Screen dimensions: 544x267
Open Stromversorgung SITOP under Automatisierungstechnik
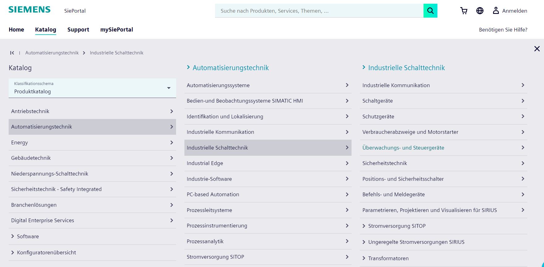tap(268, 257)
